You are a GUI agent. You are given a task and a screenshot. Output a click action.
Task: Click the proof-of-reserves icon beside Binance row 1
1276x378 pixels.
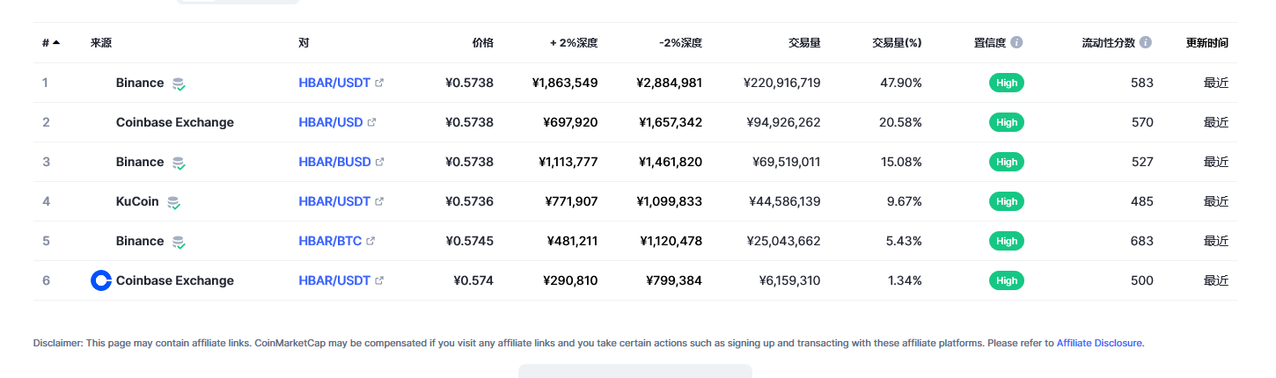tap(179, 84)
